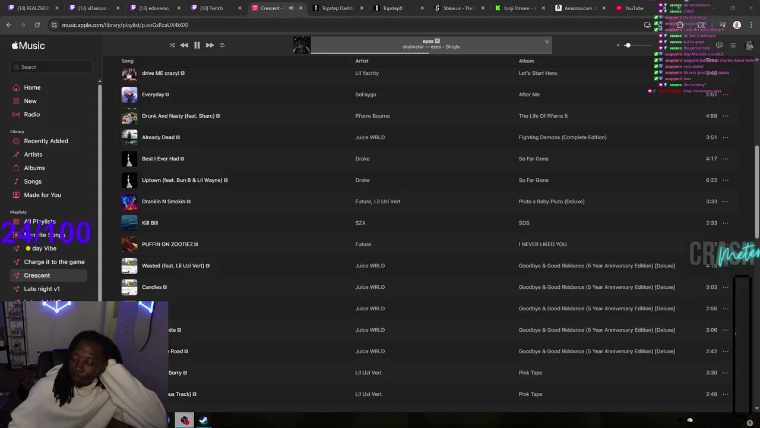Click the Artist column header
760x428 pixels.
362,61
